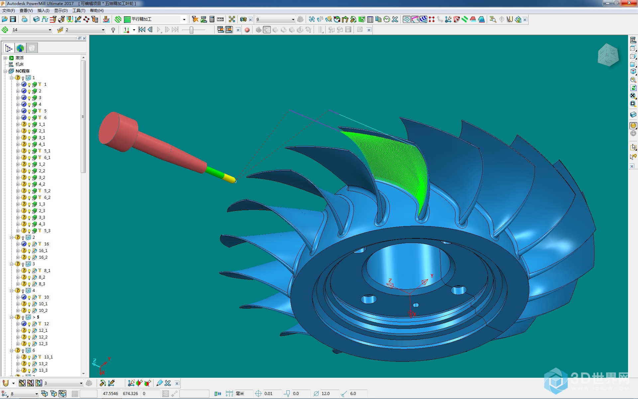Click the light bulb icon beside tool dropdown
This screenshot has height=399, width=638.
point(113,30)
